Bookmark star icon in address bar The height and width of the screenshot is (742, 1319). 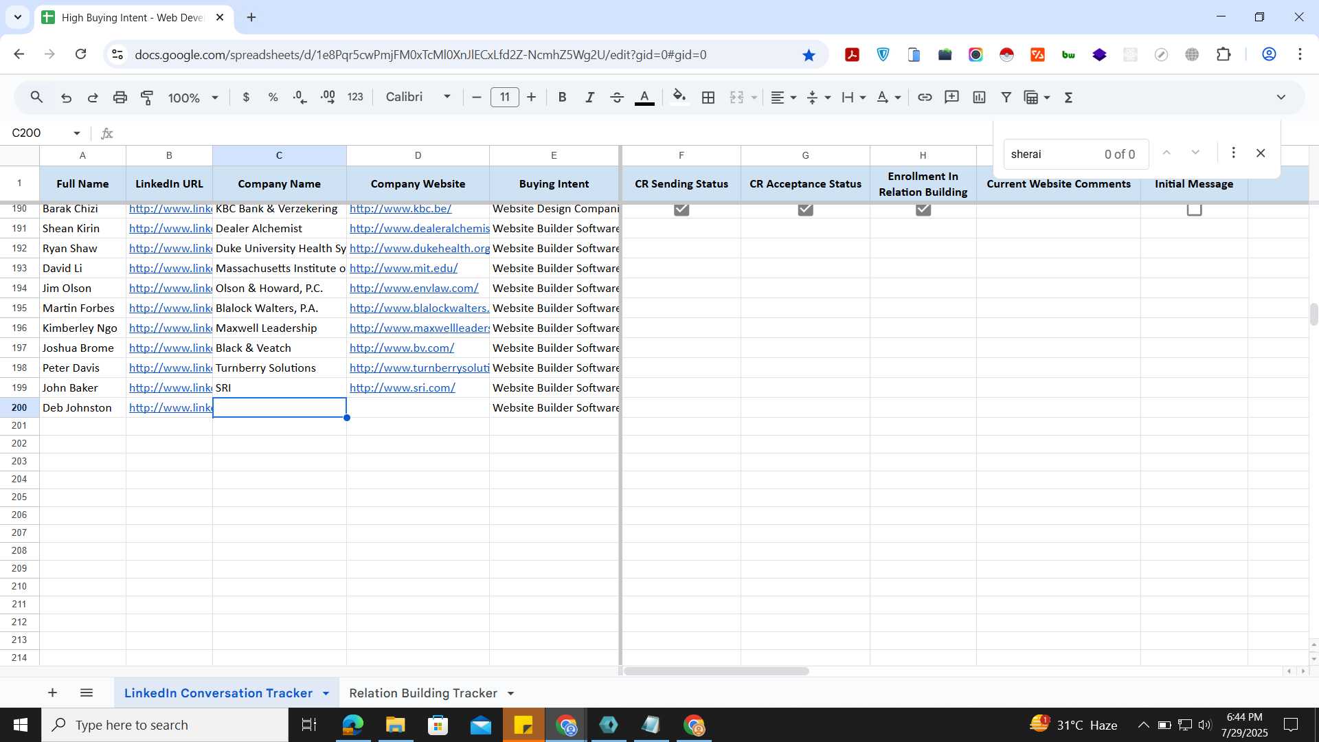point(809,55)
